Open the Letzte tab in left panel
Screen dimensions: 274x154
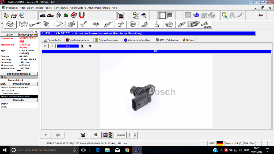point(9,35)
